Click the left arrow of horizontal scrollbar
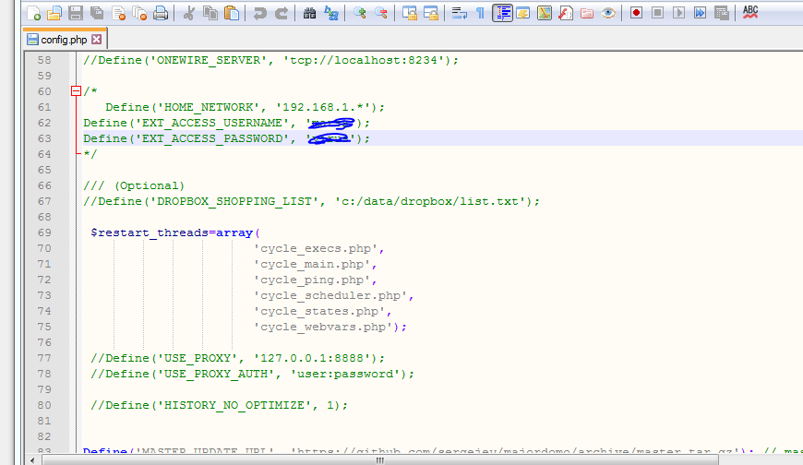803x465 pixels. 33,459
